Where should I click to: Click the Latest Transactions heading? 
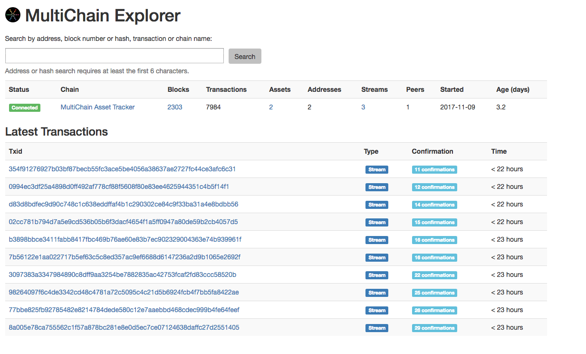tap(57, 132)
